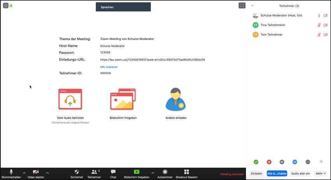Open the Mehr dropdown in participants panel
331x180 pixels.
tap(320, 173)
